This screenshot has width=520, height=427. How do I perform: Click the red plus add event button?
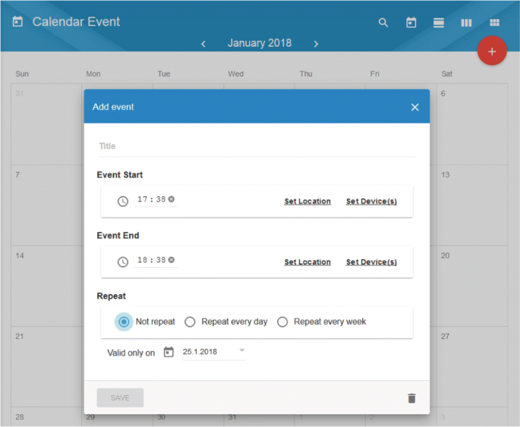coord(492,51)
